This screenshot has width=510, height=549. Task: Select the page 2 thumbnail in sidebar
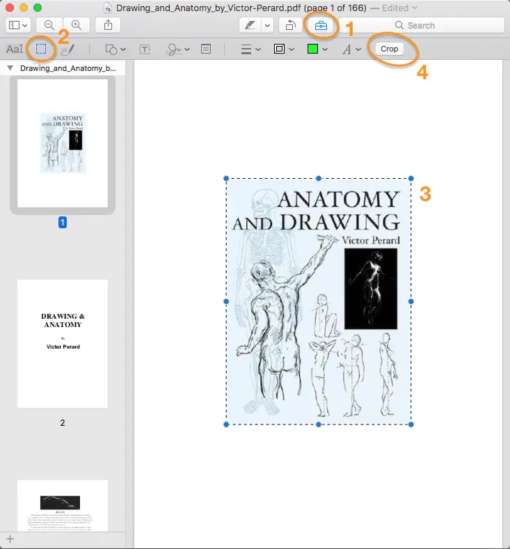pyautogui.click(x=62, y=344)
